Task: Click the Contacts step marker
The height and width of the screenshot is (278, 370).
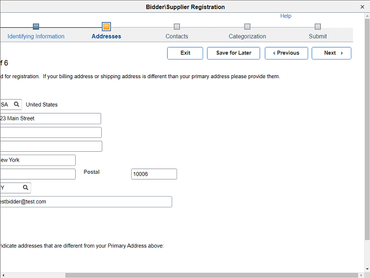Action: pos(177,27)
